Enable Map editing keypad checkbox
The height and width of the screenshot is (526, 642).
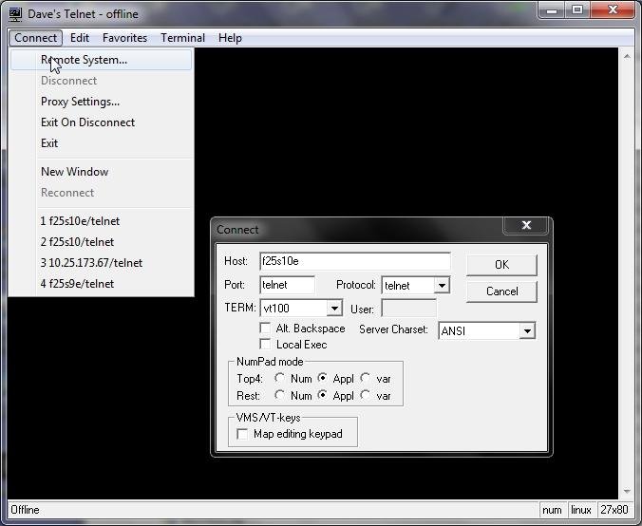[242, 434]
